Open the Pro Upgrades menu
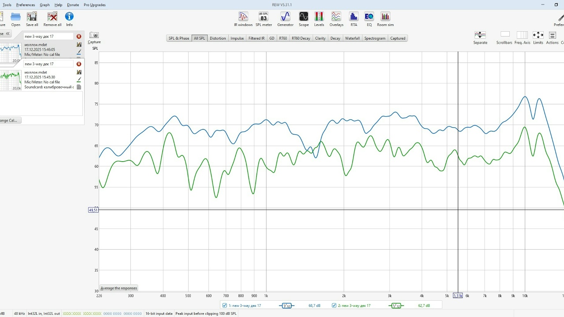 (x=95, y=5)
